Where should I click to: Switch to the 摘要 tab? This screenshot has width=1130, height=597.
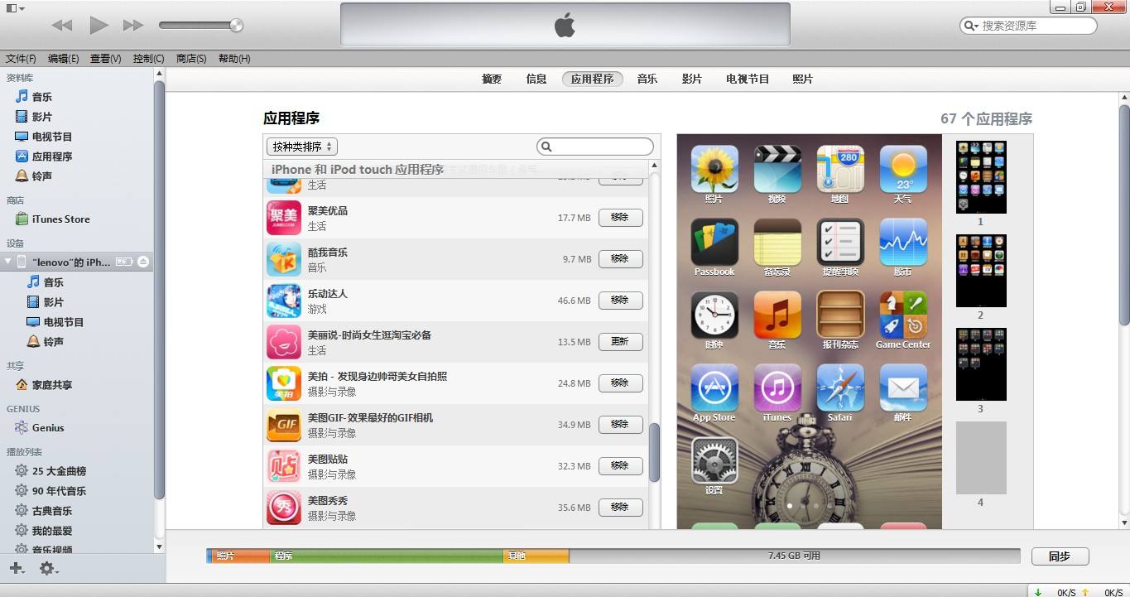(492, 79)
